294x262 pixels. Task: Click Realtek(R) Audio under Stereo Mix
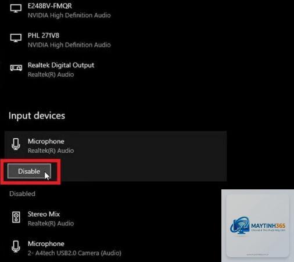(51, 224)
